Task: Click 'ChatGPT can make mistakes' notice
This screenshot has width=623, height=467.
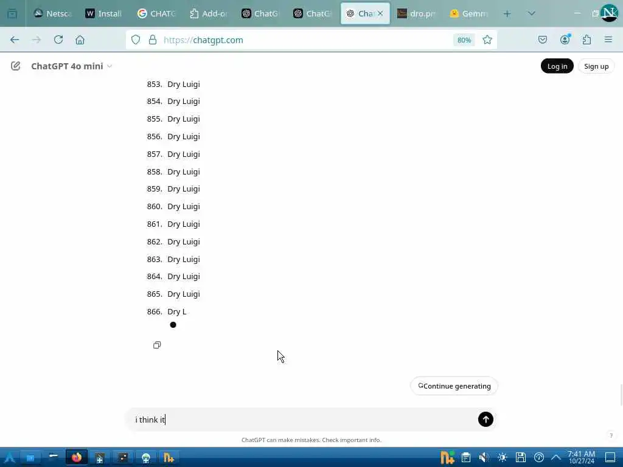Action: point(311,440)
